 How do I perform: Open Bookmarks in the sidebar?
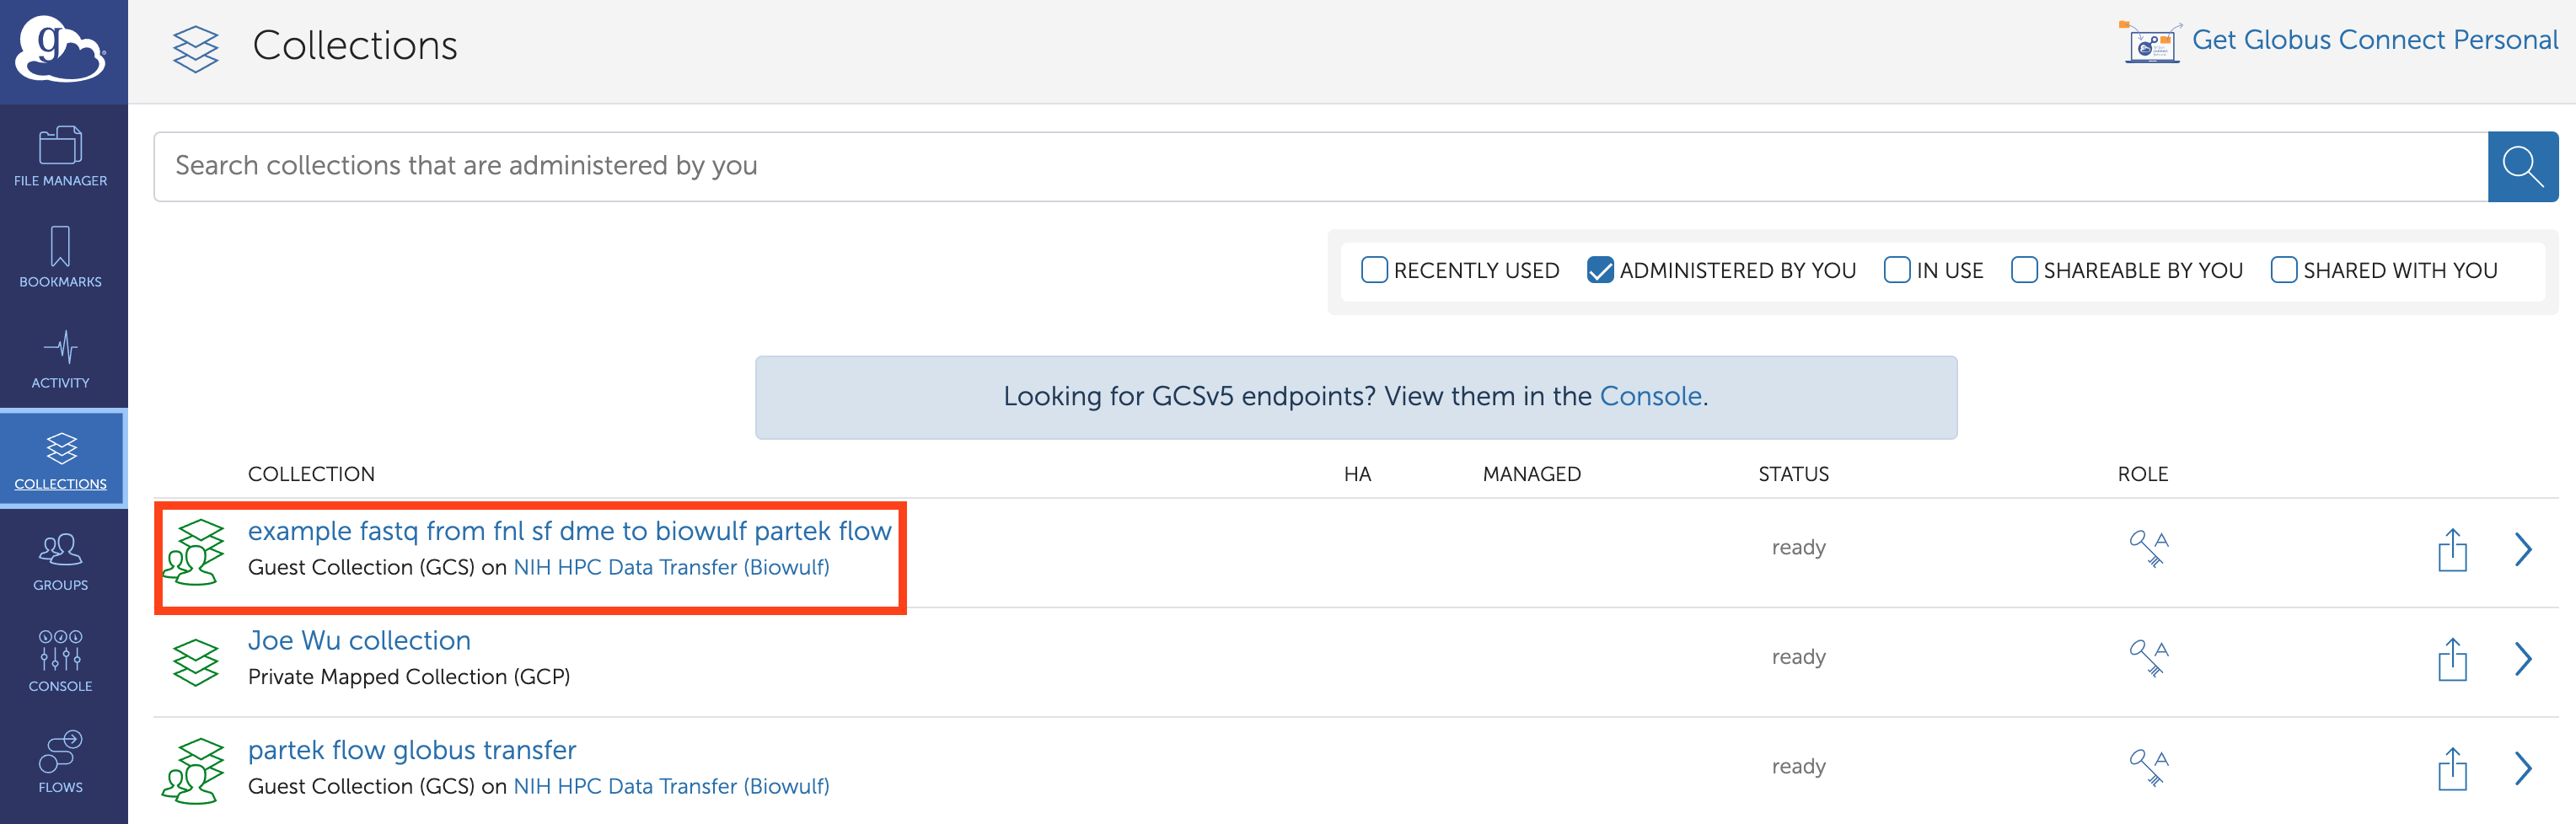(61, 257)
